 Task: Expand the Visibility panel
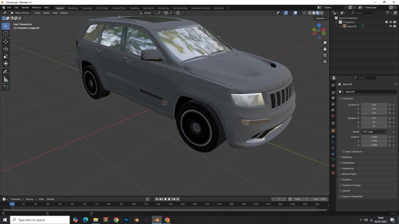[346, 180]
